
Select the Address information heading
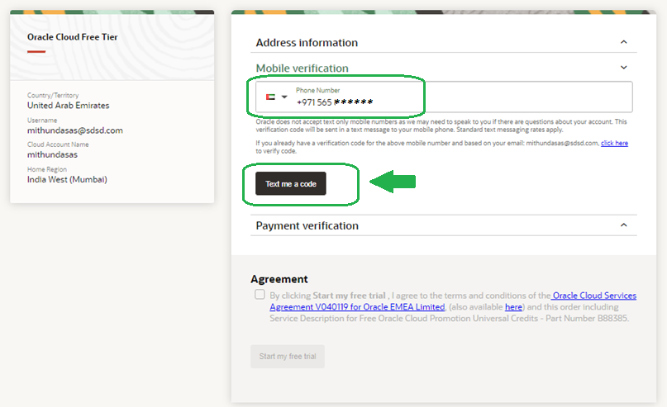(307, 42)
